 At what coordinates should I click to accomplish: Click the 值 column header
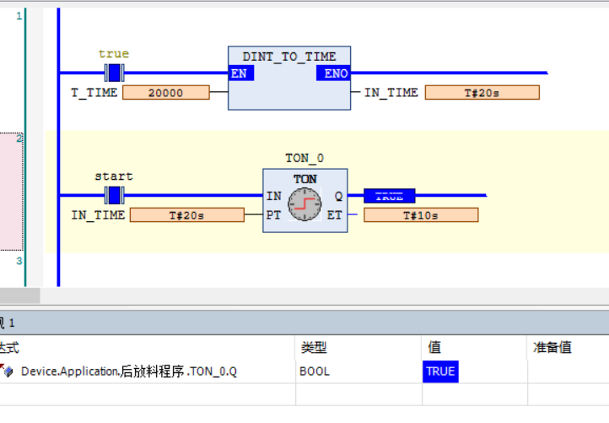[x=434, y=347]
